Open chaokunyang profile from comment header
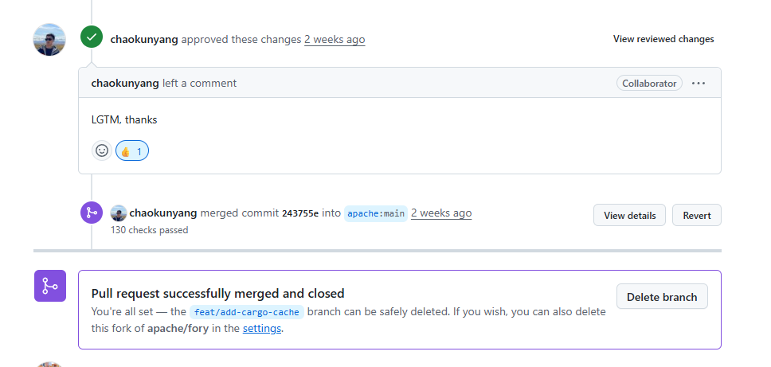Viewport: 771px width, 367px height. coord(125,83)
